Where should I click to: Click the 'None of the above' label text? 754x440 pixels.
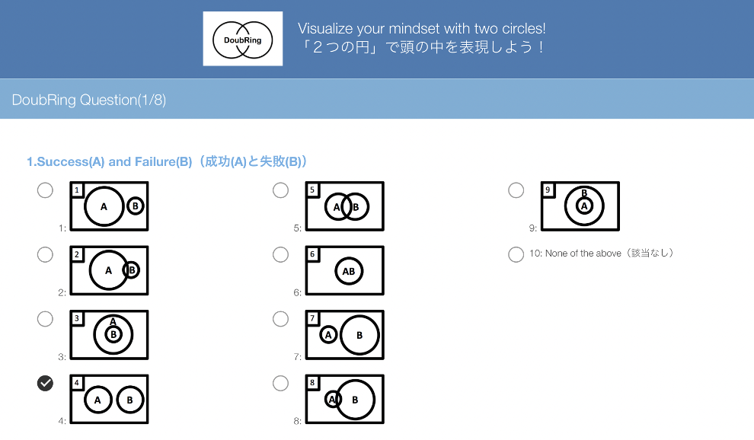[x=602, y=254]
